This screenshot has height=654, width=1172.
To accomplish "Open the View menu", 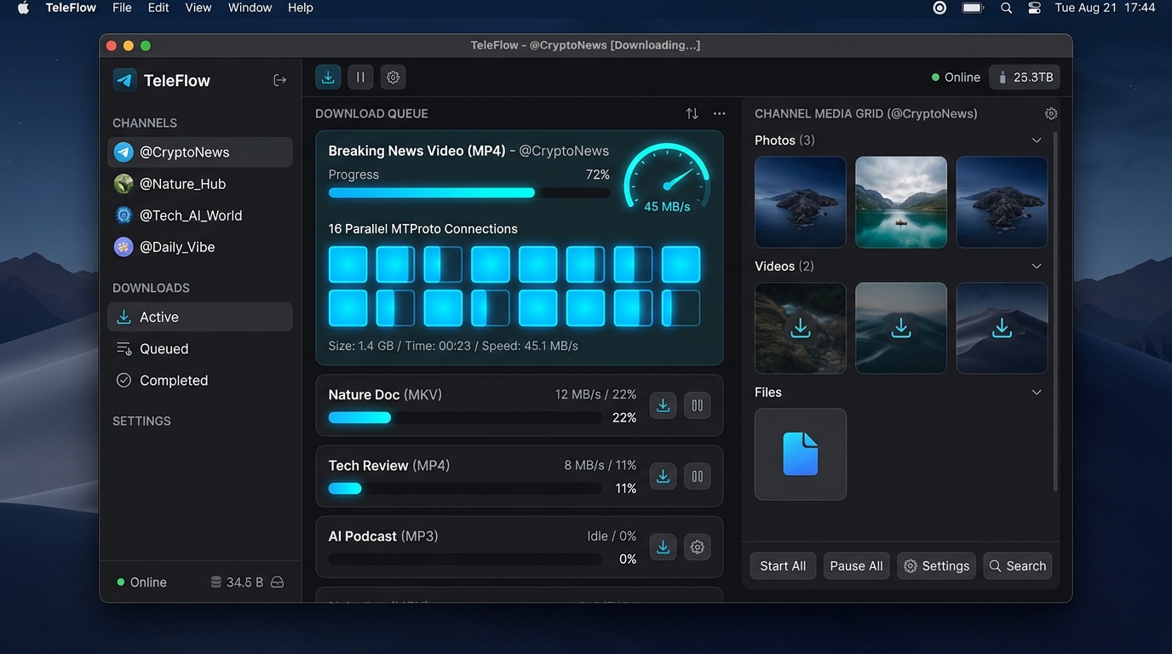I will 198,8.
